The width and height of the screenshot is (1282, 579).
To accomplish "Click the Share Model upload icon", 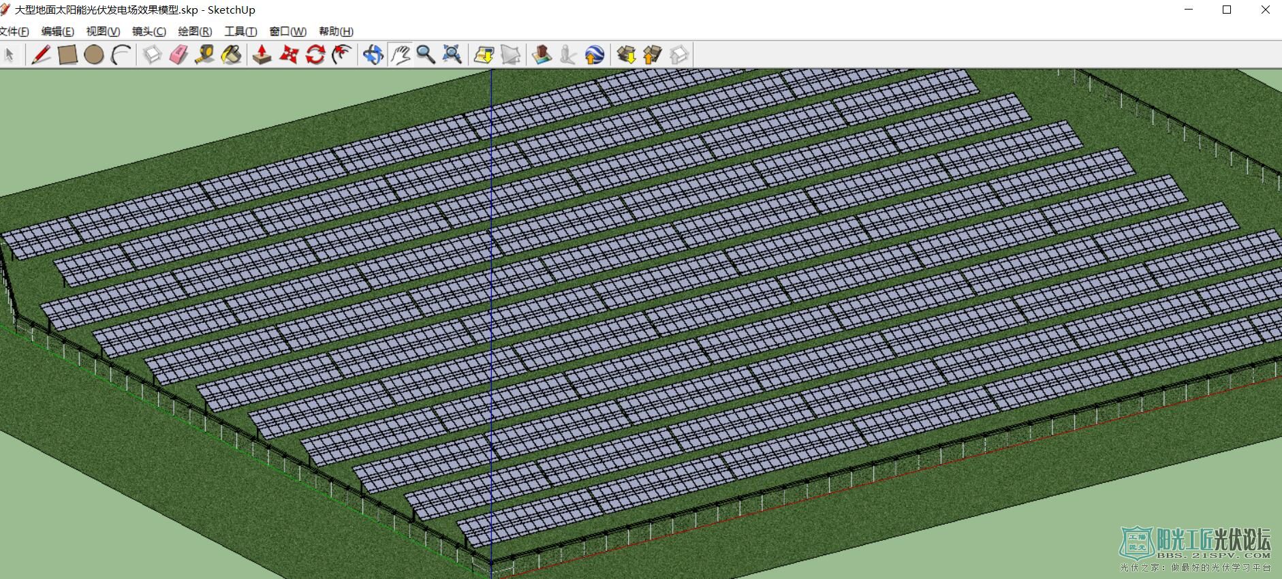I will 653,54.
